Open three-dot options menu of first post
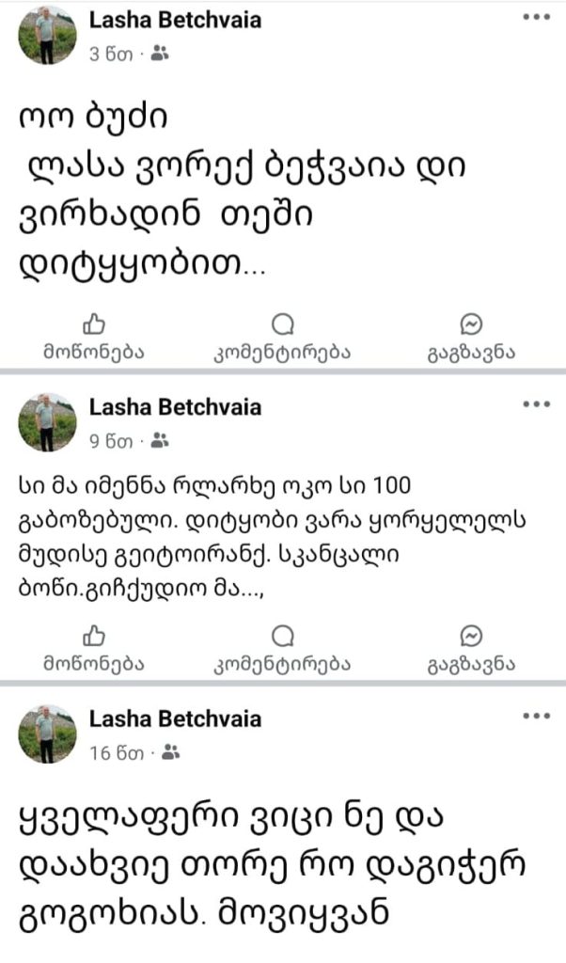This screenshot has height=963, width=566. click(x=536, y=18)
